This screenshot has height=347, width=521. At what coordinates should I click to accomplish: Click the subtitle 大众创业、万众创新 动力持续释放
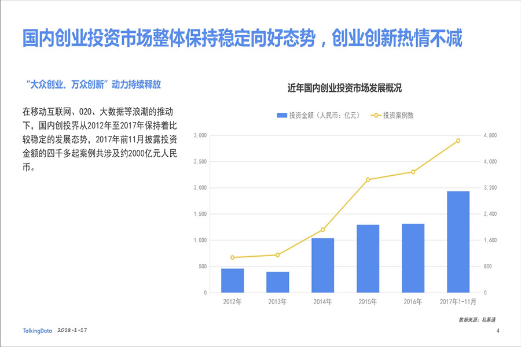coord(93,84)
